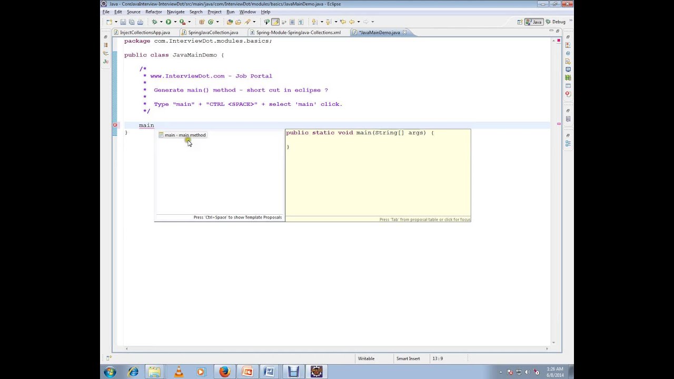
Task: Click the Previous Annotation toolbar icon
Action: [x=329, y=22]
